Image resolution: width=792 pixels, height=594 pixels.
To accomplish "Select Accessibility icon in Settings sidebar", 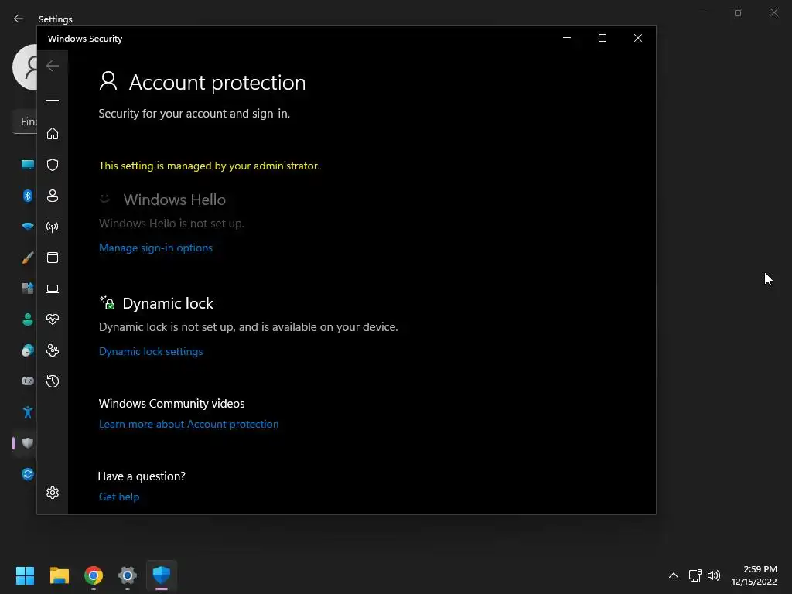I will [28, 412].
